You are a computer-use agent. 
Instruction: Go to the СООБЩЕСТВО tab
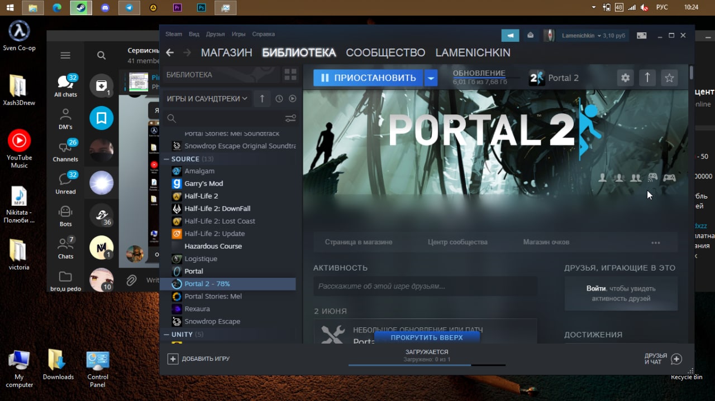(x=385, y=52)
